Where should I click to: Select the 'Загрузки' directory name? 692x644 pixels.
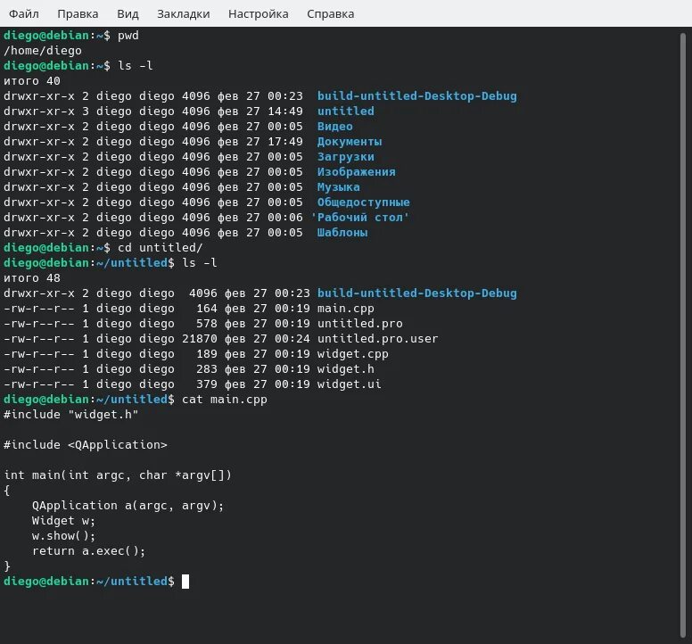coord(346,157)
